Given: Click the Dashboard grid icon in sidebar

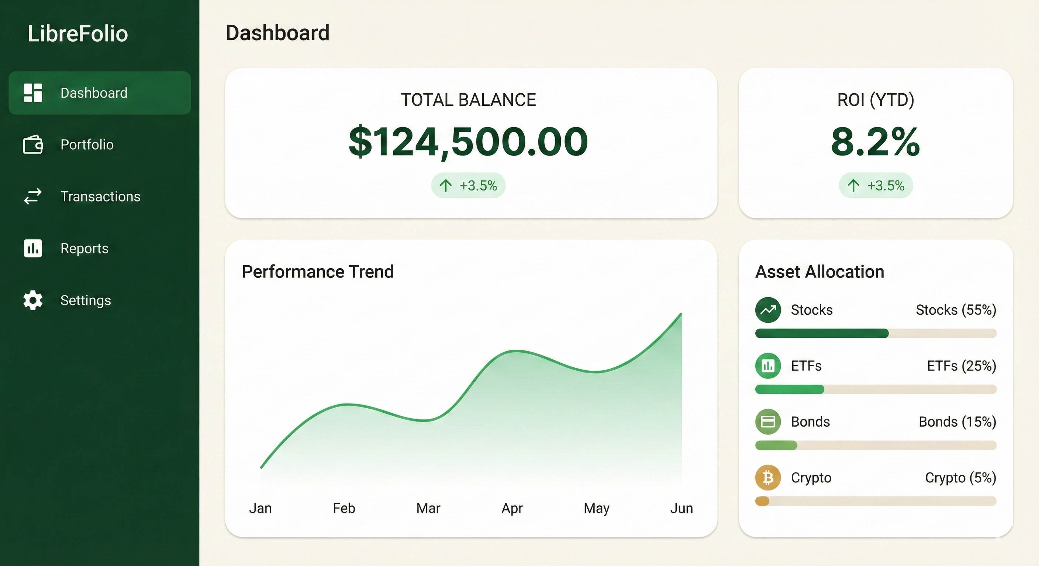Looking at the screenshot, I should [x=33, y=92].
